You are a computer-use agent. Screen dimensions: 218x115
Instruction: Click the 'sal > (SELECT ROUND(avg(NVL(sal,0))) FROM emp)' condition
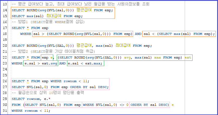[x=82, y=34]
